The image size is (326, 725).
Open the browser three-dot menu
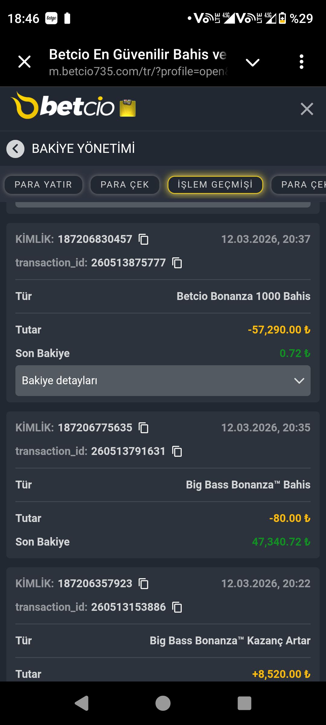pyautogui.click(x=301, y=62)
